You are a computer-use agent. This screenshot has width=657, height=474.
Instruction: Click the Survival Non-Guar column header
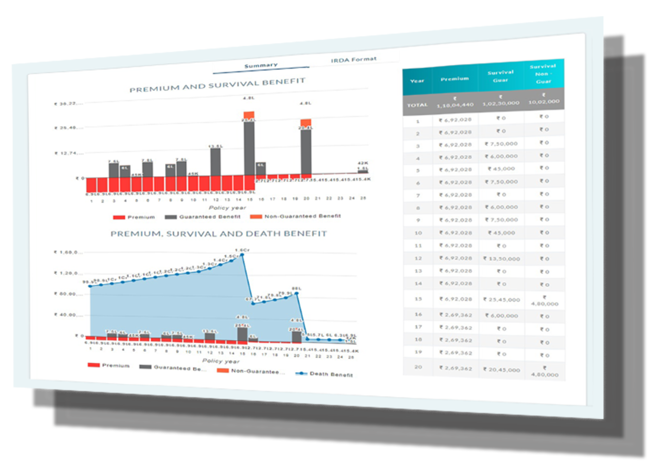tap(543, 74)
